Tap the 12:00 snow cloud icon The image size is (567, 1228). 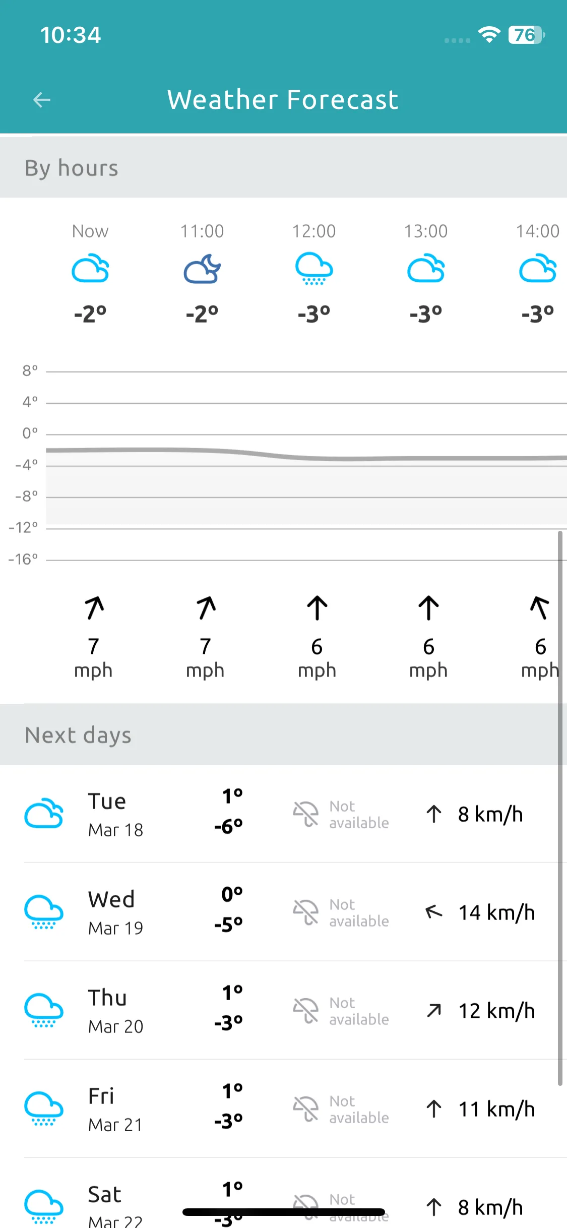point(314,269)
